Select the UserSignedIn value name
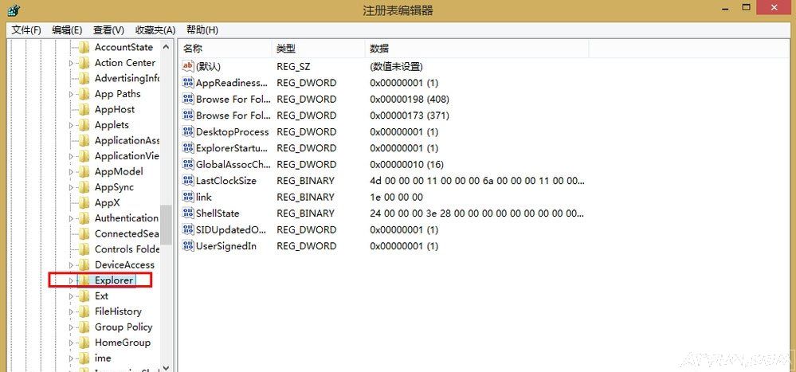 [226, 246]
